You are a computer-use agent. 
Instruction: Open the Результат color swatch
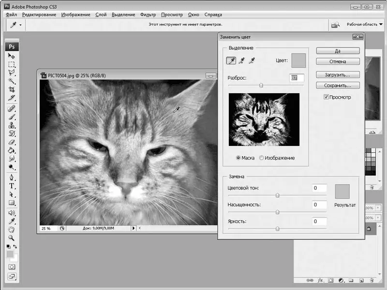point(342,191)
